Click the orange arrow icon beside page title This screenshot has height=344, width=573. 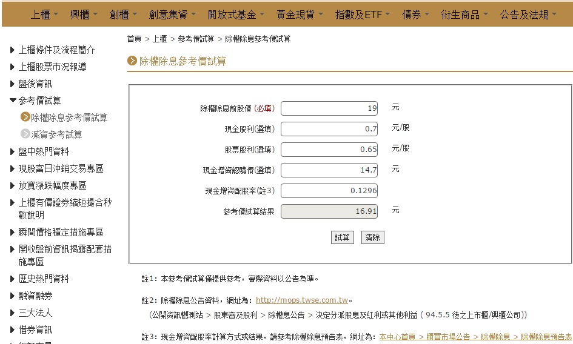coord(132,61)
